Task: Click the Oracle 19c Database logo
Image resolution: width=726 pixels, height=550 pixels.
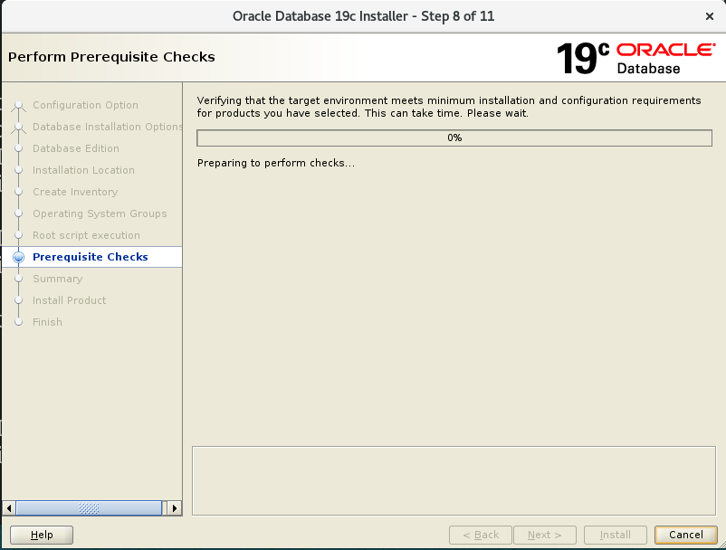Action: point(635,58)
